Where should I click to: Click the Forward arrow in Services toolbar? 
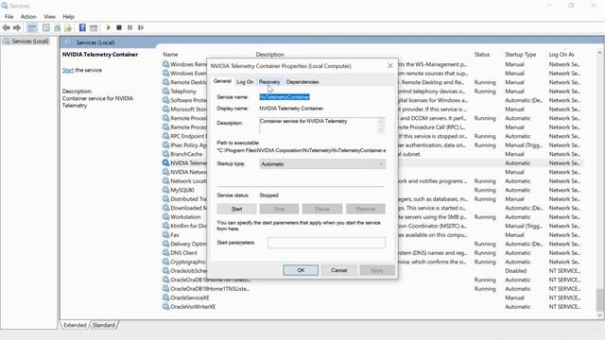tap(17, 27)
